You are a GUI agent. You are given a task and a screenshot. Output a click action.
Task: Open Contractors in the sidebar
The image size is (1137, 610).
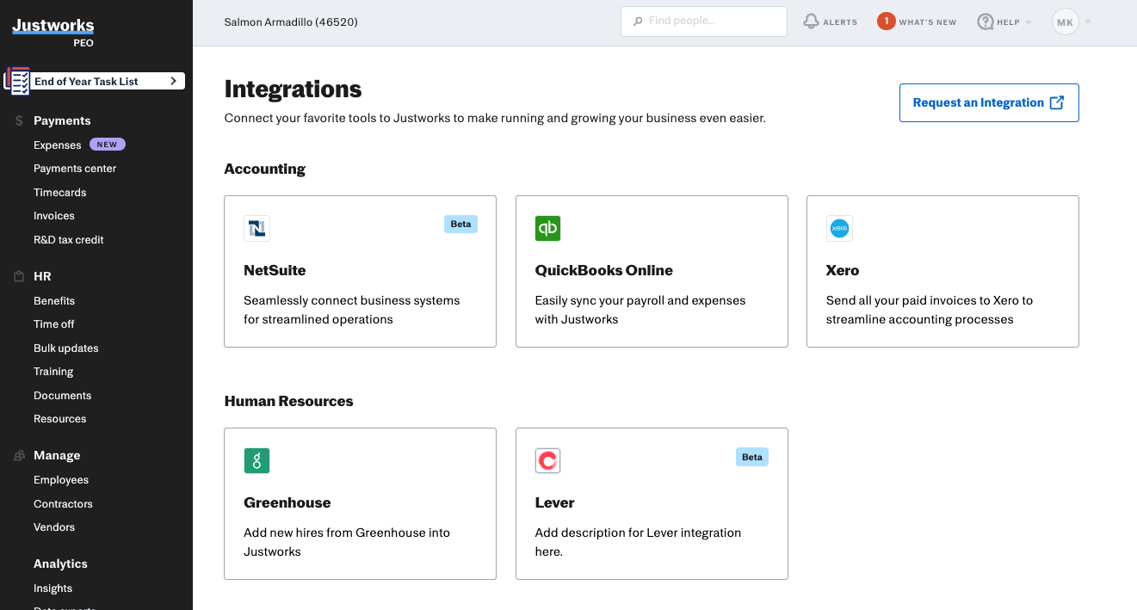pyautogui.click(x=63, y=504)
